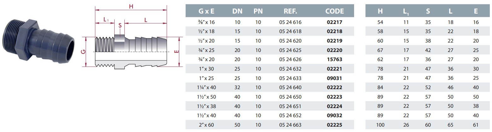Click the E dimension label on diagram
Image resolution: width=492 pixels, height=132 pixels.
pyautogui.click(x=179, y=52)
